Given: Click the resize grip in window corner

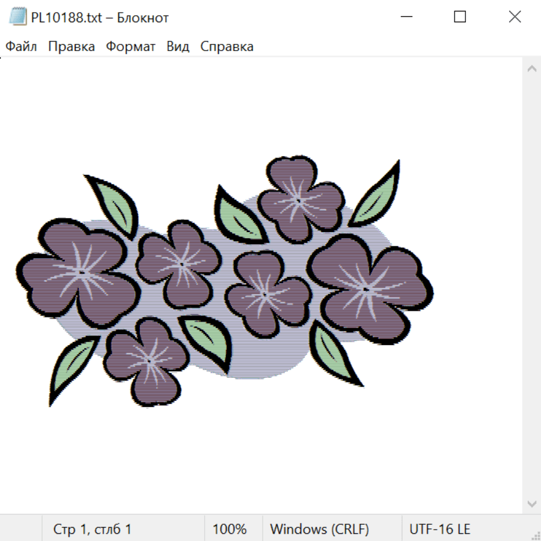Looking at the screenshot, I should (535, 535).
